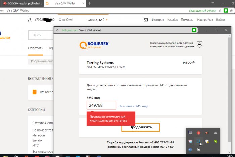
Task: Click the blue round W tray icon
Action: coord(190,150)
